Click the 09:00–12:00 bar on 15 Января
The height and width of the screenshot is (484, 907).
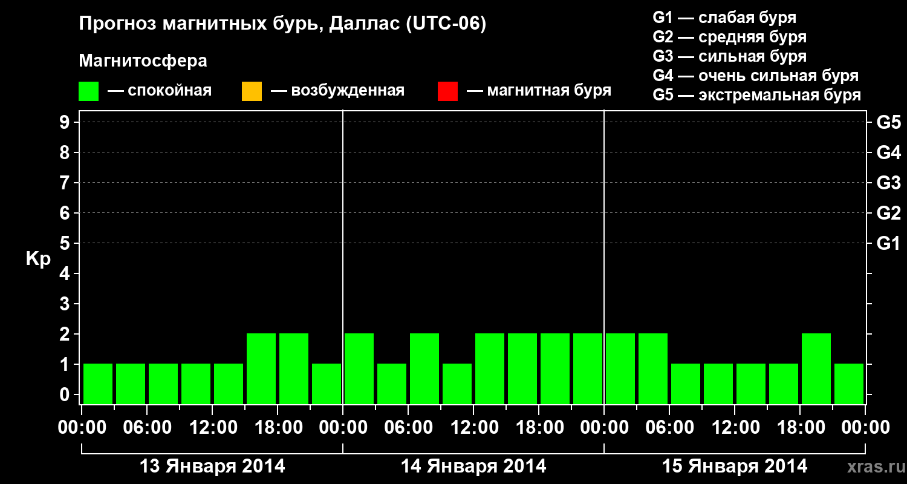coord(718,384)
